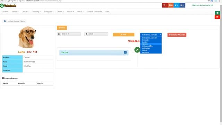Click the red stethoscope counter badge
The image size is (222, 125).
coord(165,5)
